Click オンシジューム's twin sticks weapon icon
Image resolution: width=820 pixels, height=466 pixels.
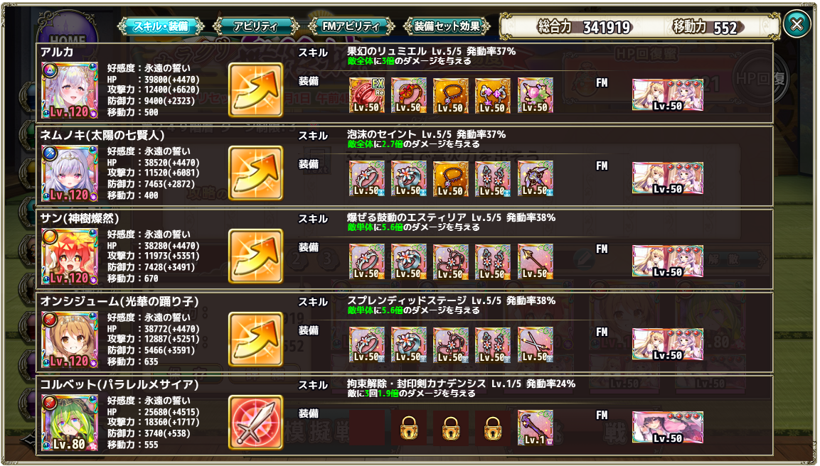click(536, 345)
